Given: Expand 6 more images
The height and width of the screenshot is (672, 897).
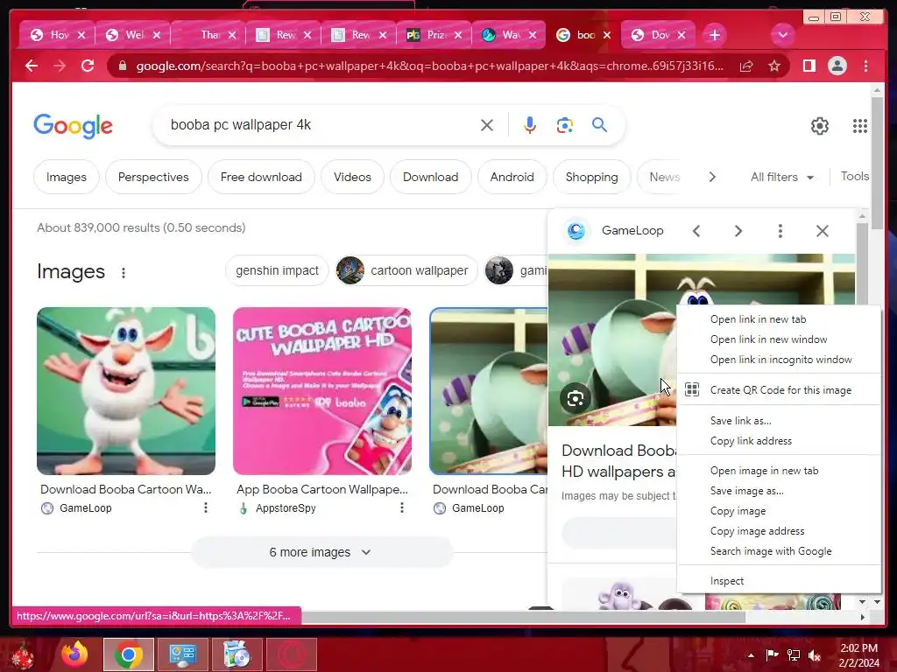Looking at the screenshot, I should 321,552.
